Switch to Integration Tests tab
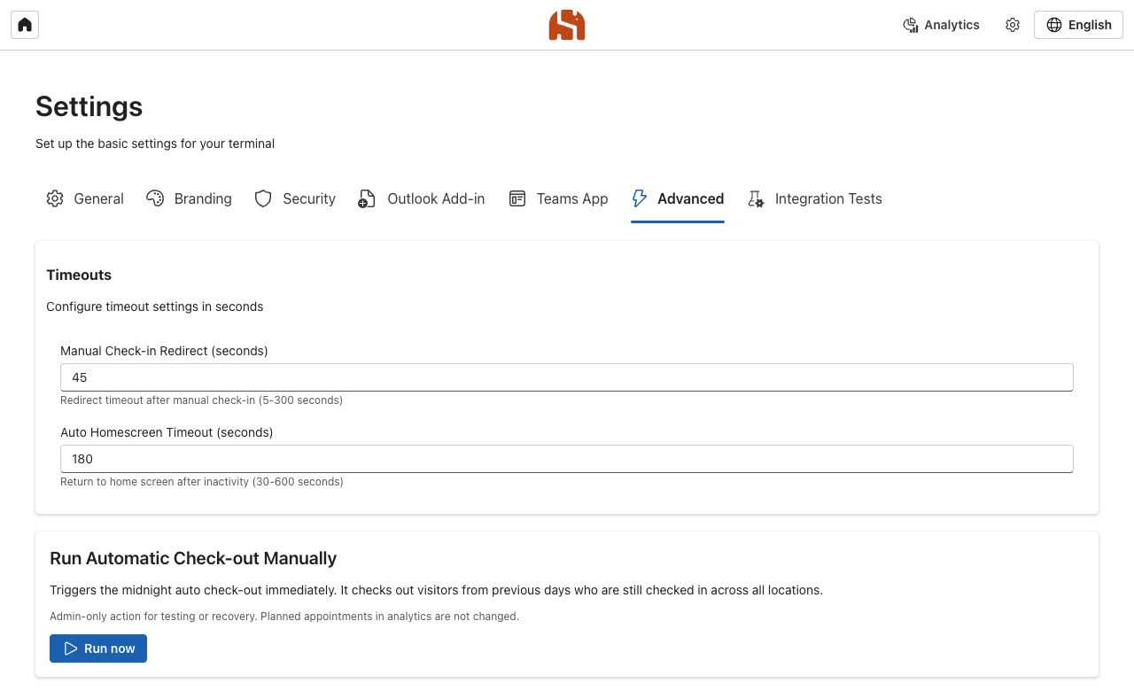 click(x=815, y=198)
